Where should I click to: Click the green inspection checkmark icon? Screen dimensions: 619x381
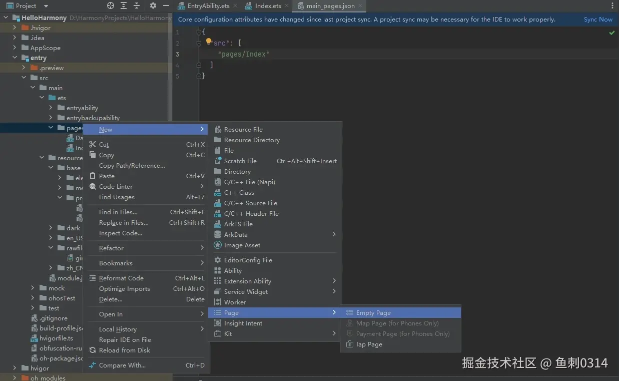pyautogui.click(x=611, y=33)
